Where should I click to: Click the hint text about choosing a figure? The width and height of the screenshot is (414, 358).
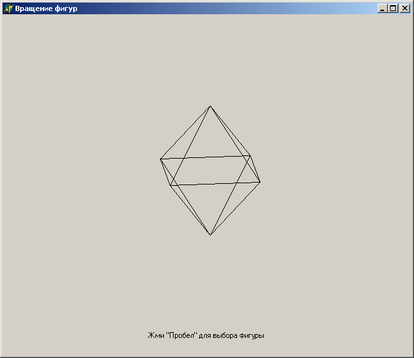point(206,335)
